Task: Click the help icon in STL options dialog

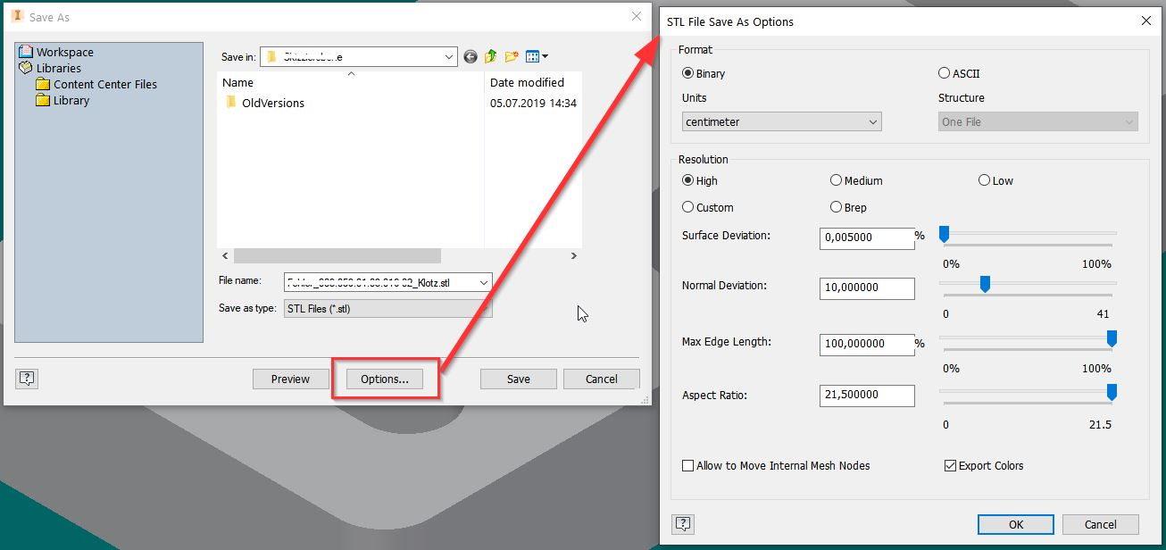Action: point(683,523)
